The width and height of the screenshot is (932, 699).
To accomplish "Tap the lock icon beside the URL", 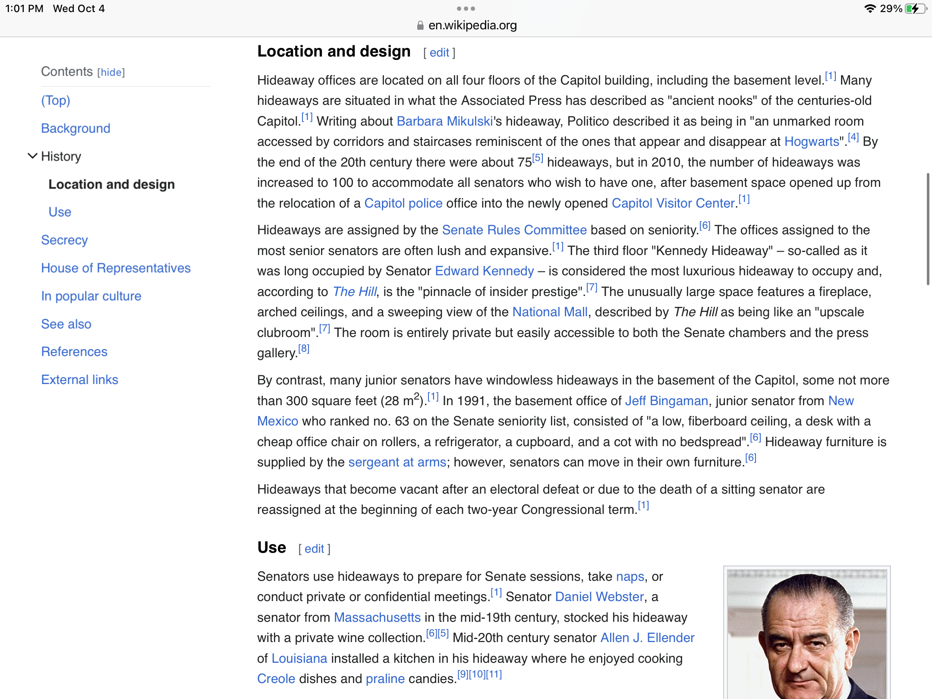I will click(420, 25).
